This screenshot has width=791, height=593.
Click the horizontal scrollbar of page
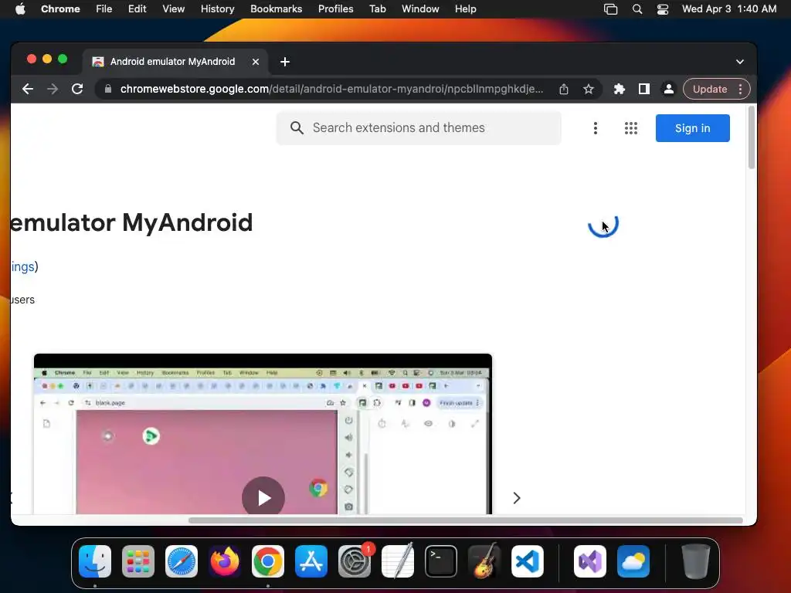pyautogui.click(x=465, y=520)
